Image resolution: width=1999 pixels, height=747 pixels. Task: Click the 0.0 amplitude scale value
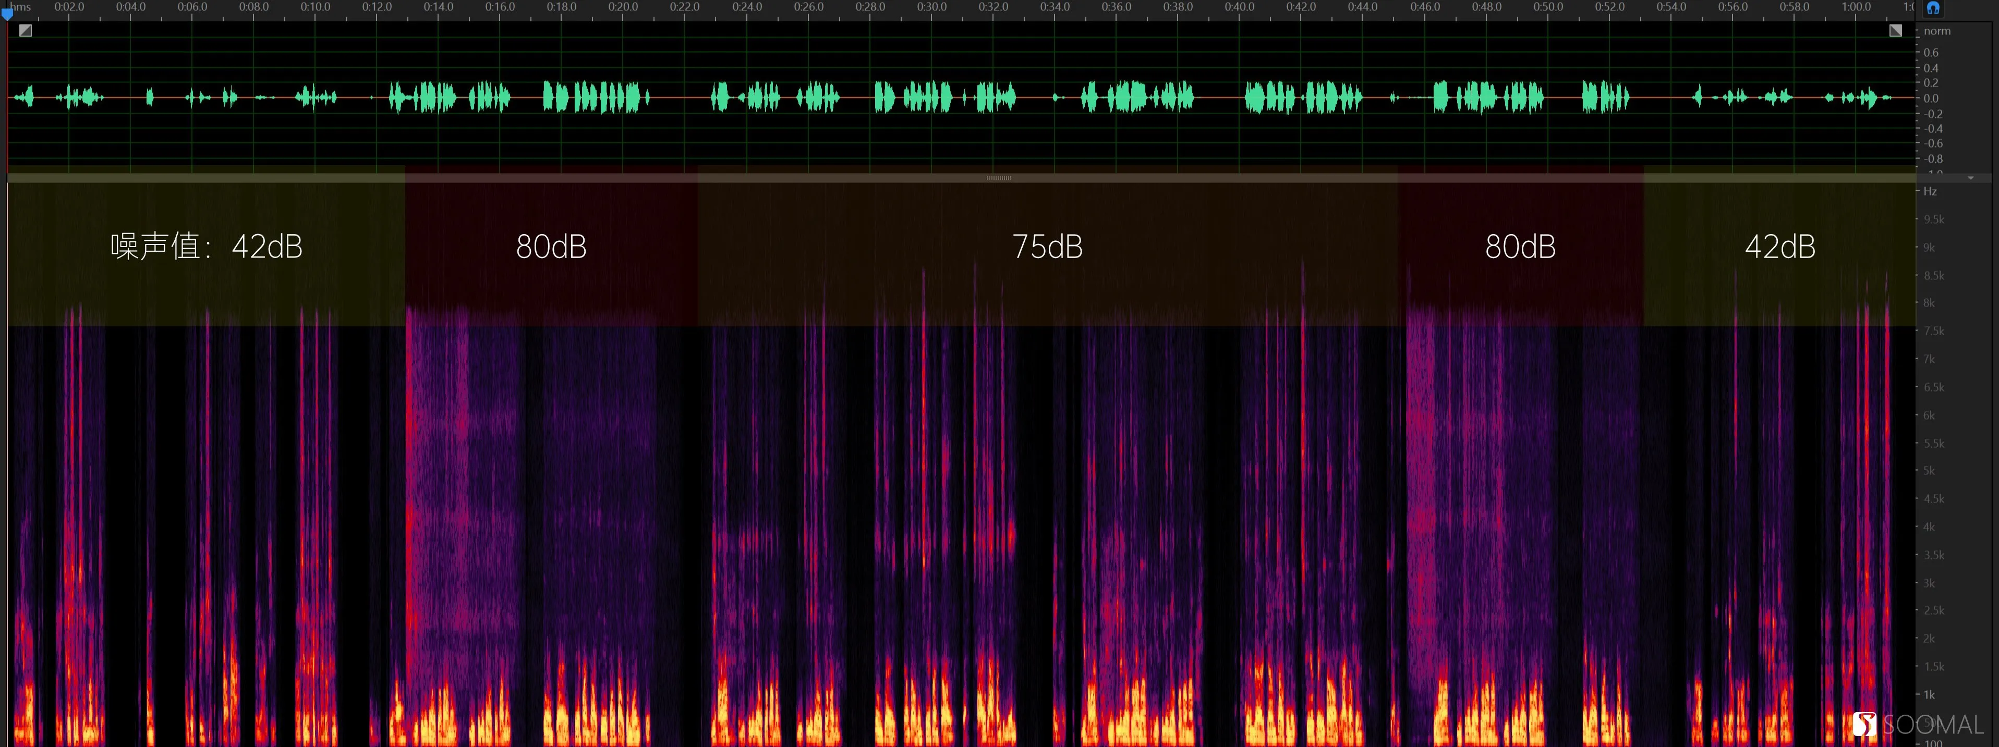pos(1931,99)
